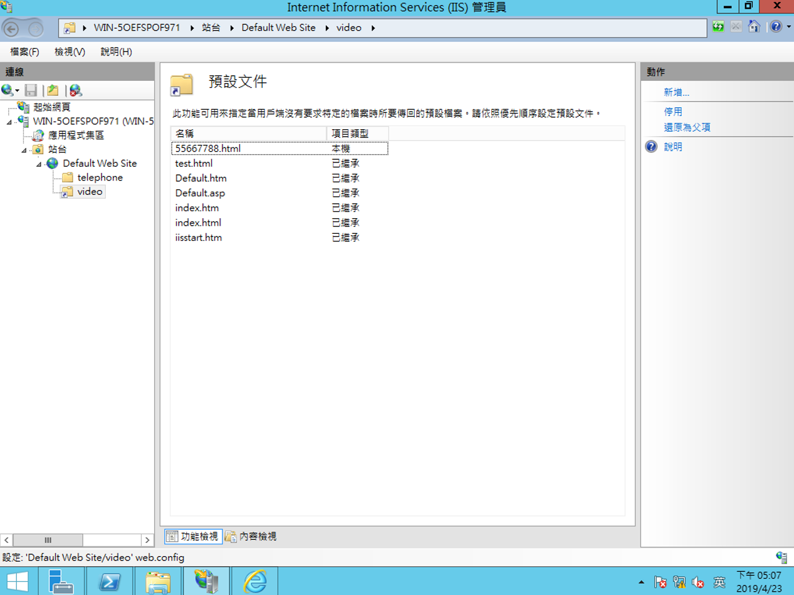This screenshot has height=595, width=794.
Task: Open Internet Explorer from taskbar
Action: tap(254, 581)
